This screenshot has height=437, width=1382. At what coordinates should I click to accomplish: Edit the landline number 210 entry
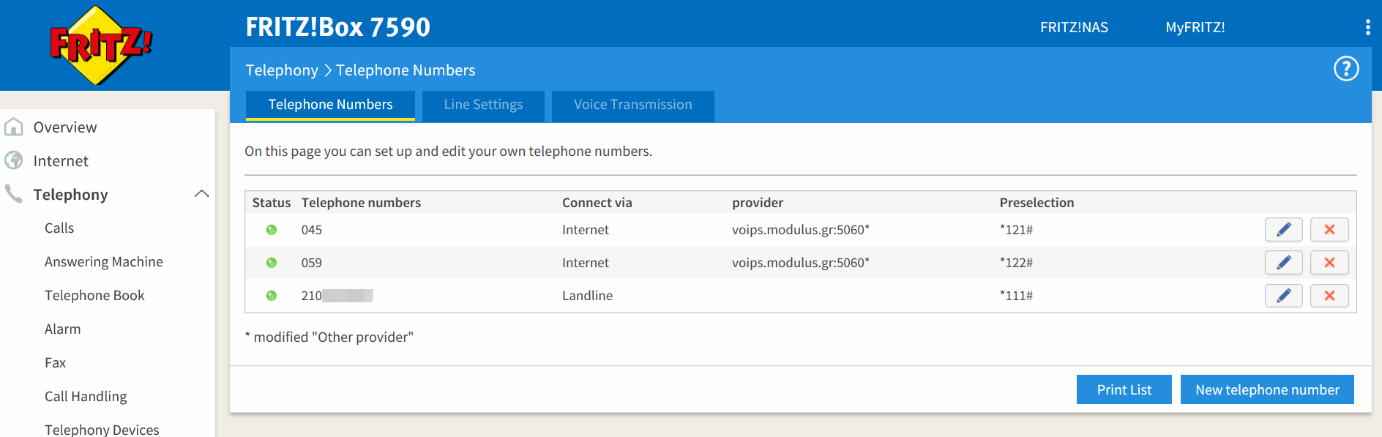pos(1283,296)
